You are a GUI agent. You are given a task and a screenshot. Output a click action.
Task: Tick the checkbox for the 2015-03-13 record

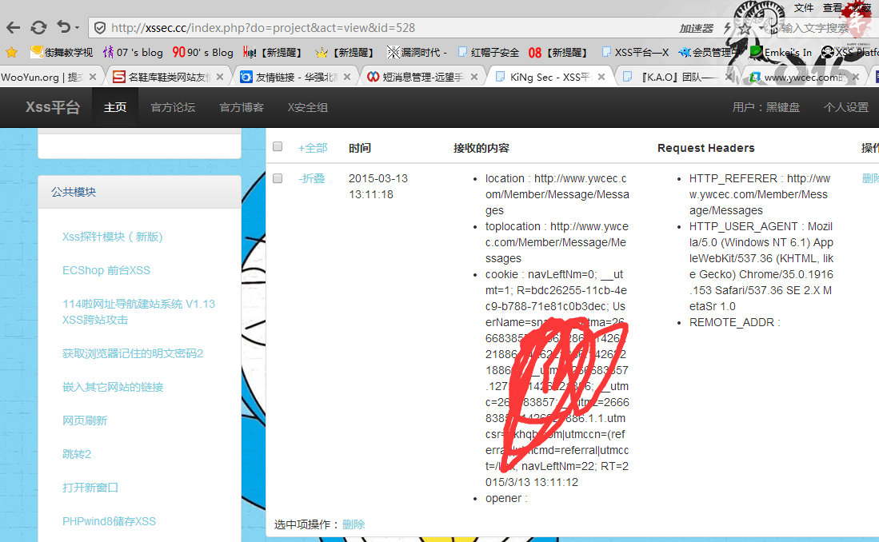point(278,178)
